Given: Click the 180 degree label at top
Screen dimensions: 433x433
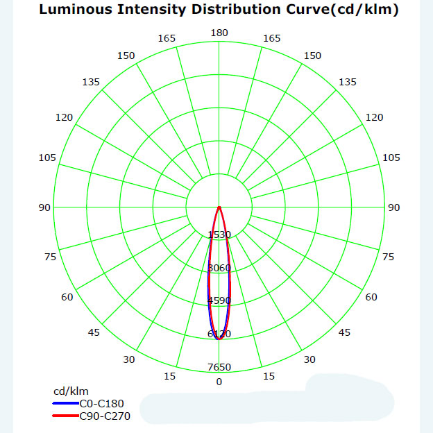Looking at the screenshot, I should 219,33.
